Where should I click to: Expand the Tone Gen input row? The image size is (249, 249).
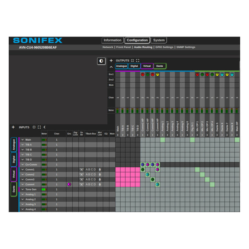point(23,190)
